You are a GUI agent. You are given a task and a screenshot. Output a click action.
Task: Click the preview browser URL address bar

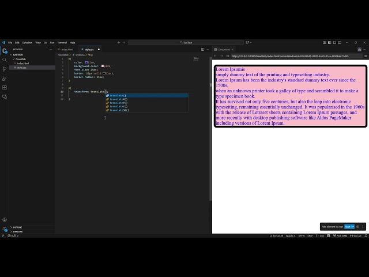pos(296,56)
